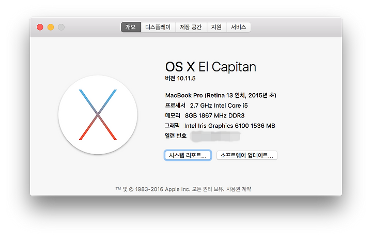Click Intel Iris Graphics 6100 1536 MB
The height and width of the screenshot is (238, 372).
click(229, 126)
